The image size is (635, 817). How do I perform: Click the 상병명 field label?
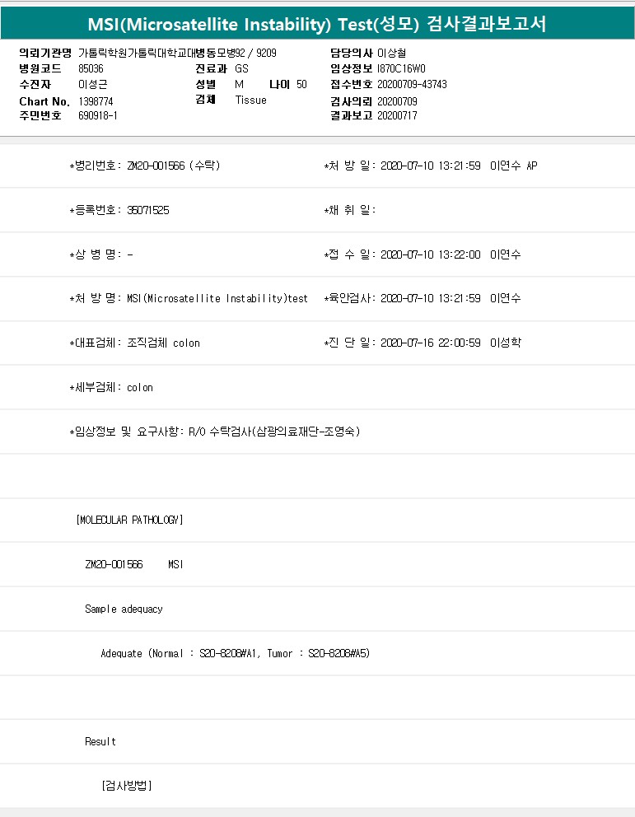96,254
